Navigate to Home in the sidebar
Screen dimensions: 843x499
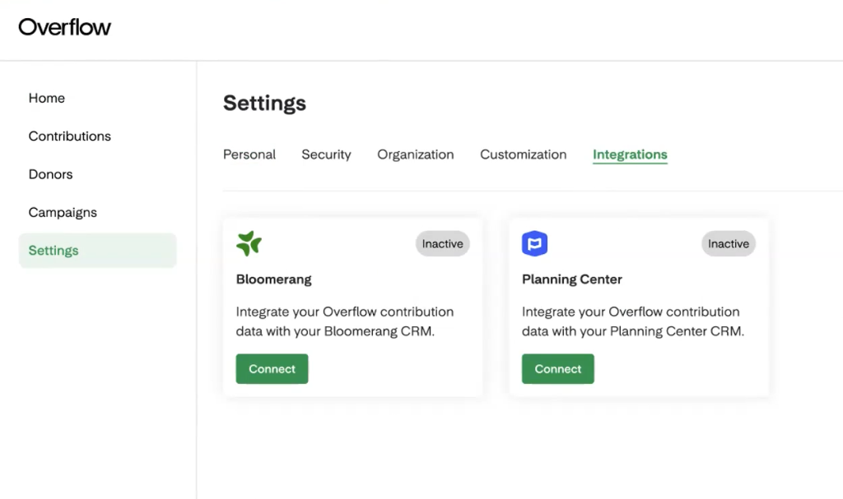point(47,98)
